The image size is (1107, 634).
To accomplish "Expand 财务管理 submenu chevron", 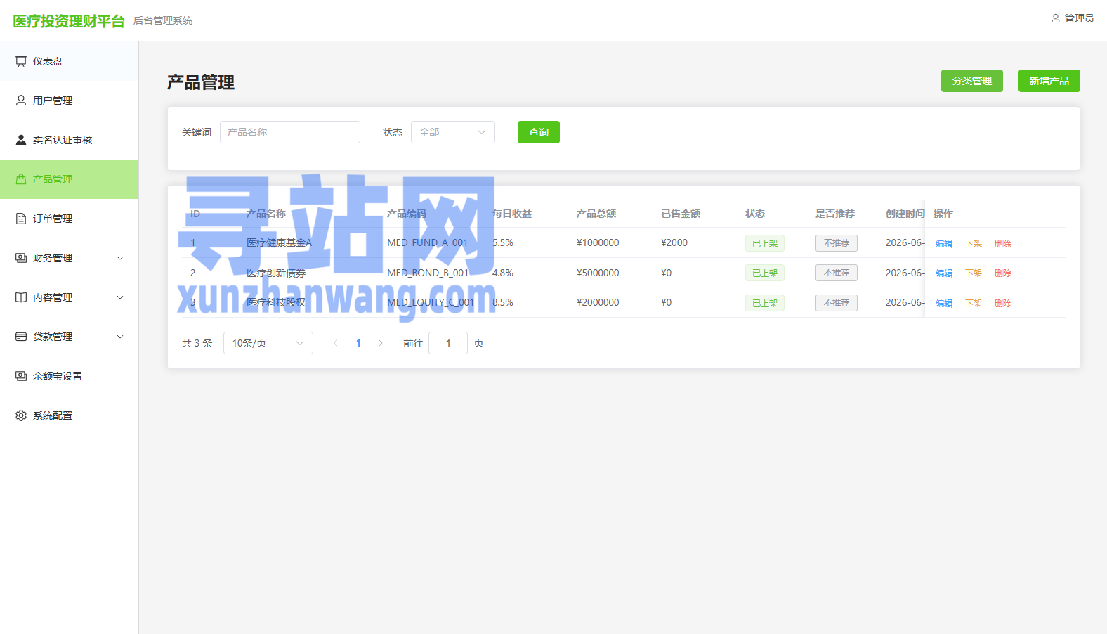I will coord(120,258).
